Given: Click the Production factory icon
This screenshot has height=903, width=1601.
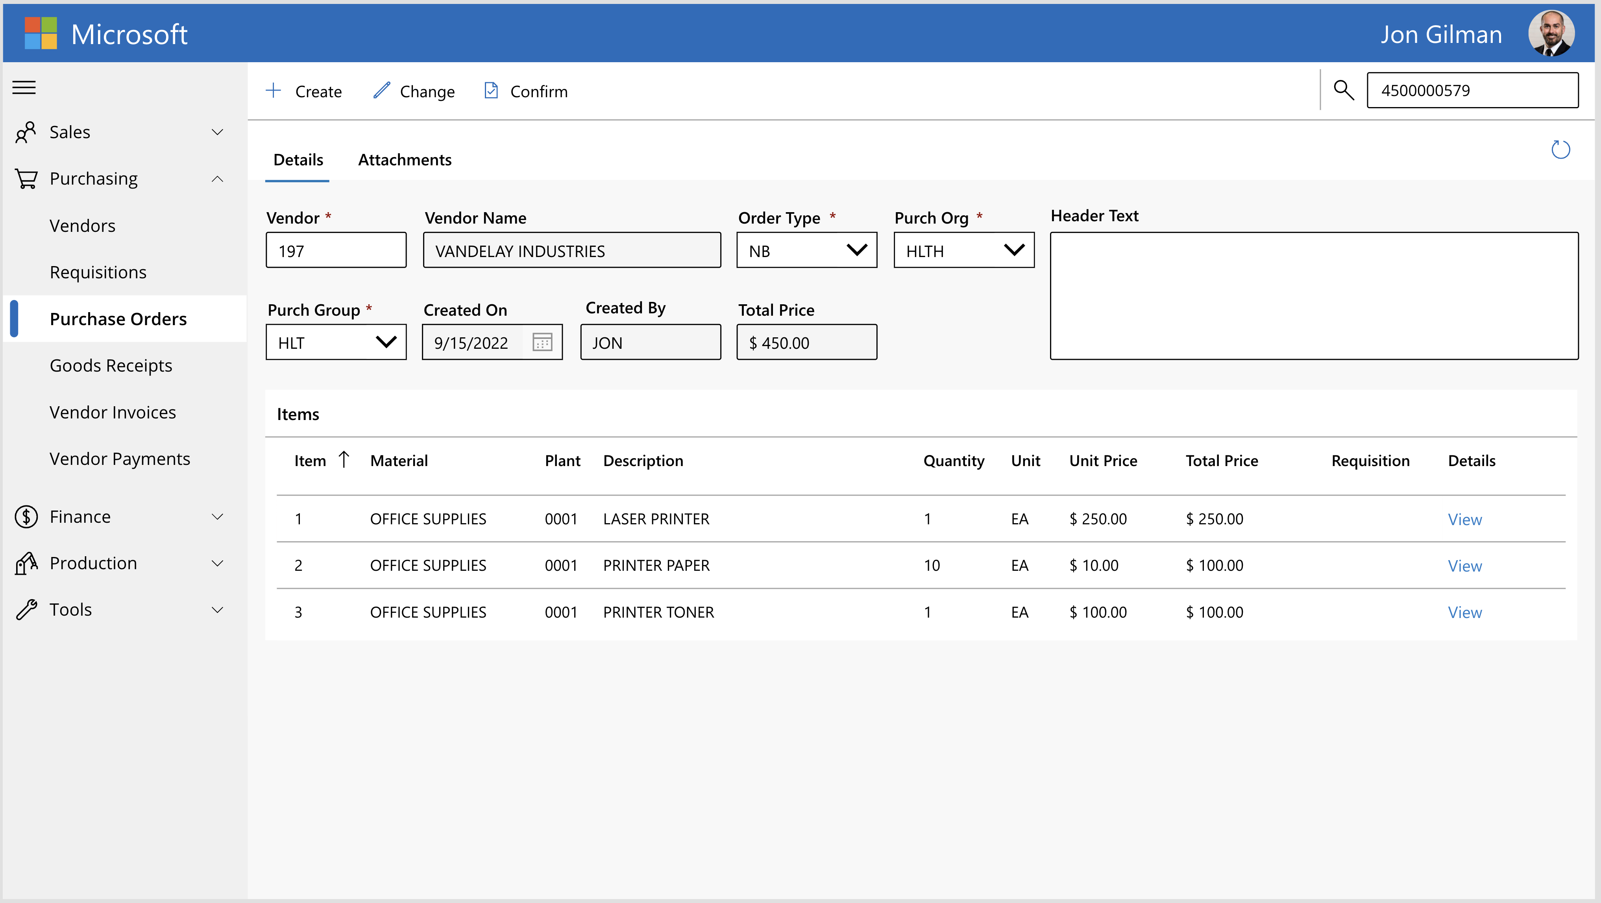Looking at the screenshot, I should coord(26,563).
